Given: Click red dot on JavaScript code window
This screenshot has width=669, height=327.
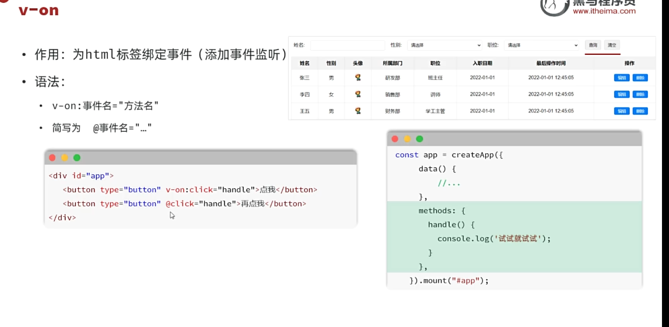Looking at the screenshot, I should [x=395, y=139].
